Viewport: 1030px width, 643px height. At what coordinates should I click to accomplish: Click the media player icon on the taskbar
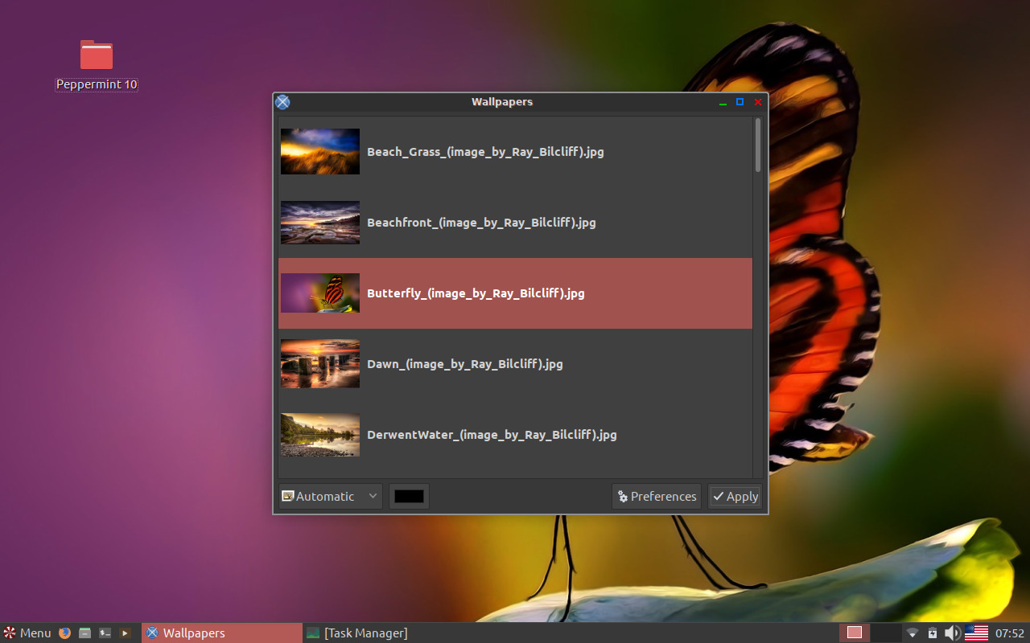tap(125, 633)
